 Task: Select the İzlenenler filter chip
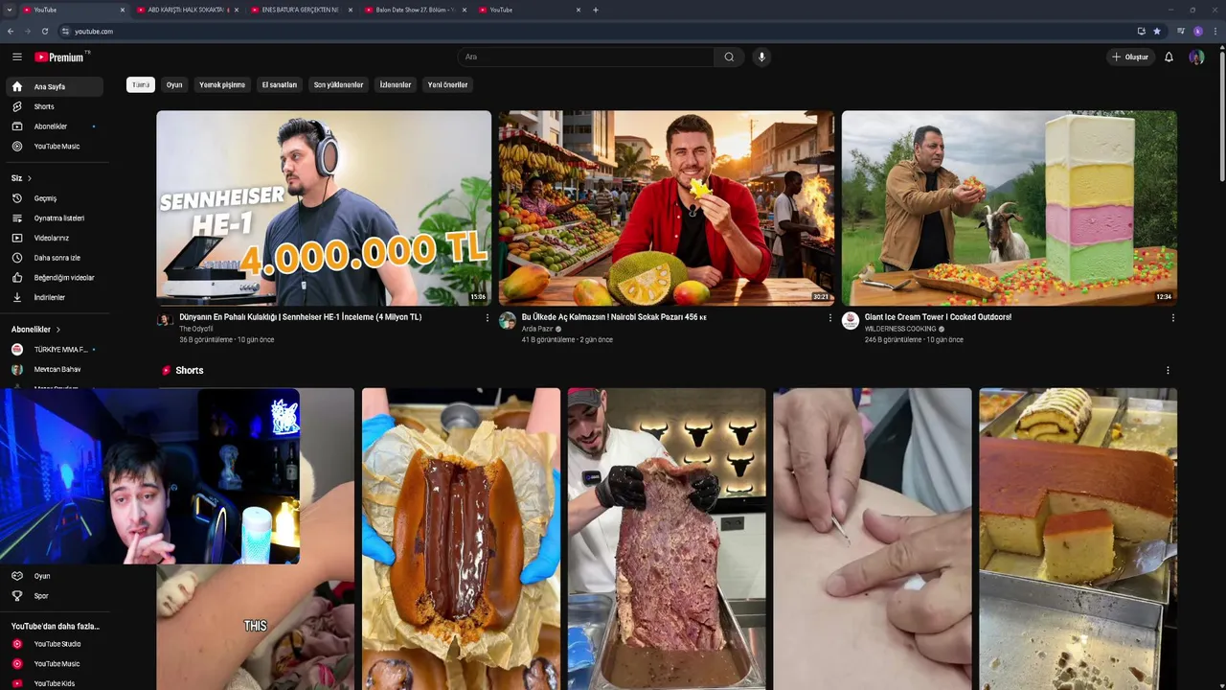tap(396, 84)
